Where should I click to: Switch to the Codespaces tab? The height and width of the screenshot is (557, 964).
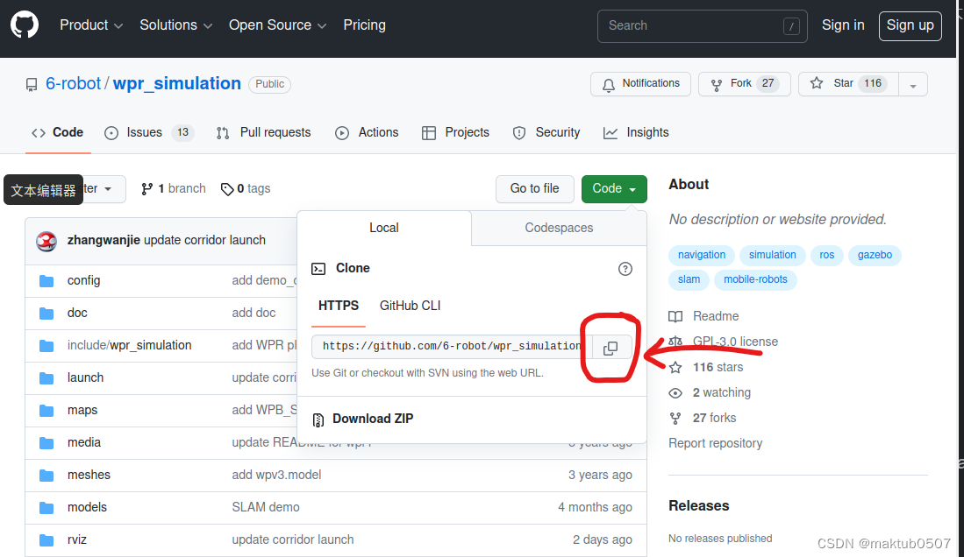559,228
